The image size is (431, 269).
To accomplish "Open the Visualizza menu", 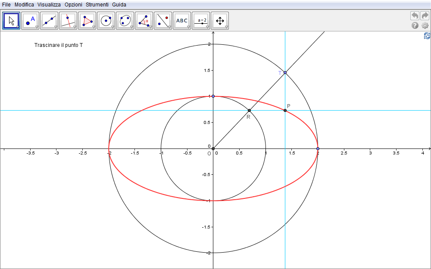I will coord(49,4).
